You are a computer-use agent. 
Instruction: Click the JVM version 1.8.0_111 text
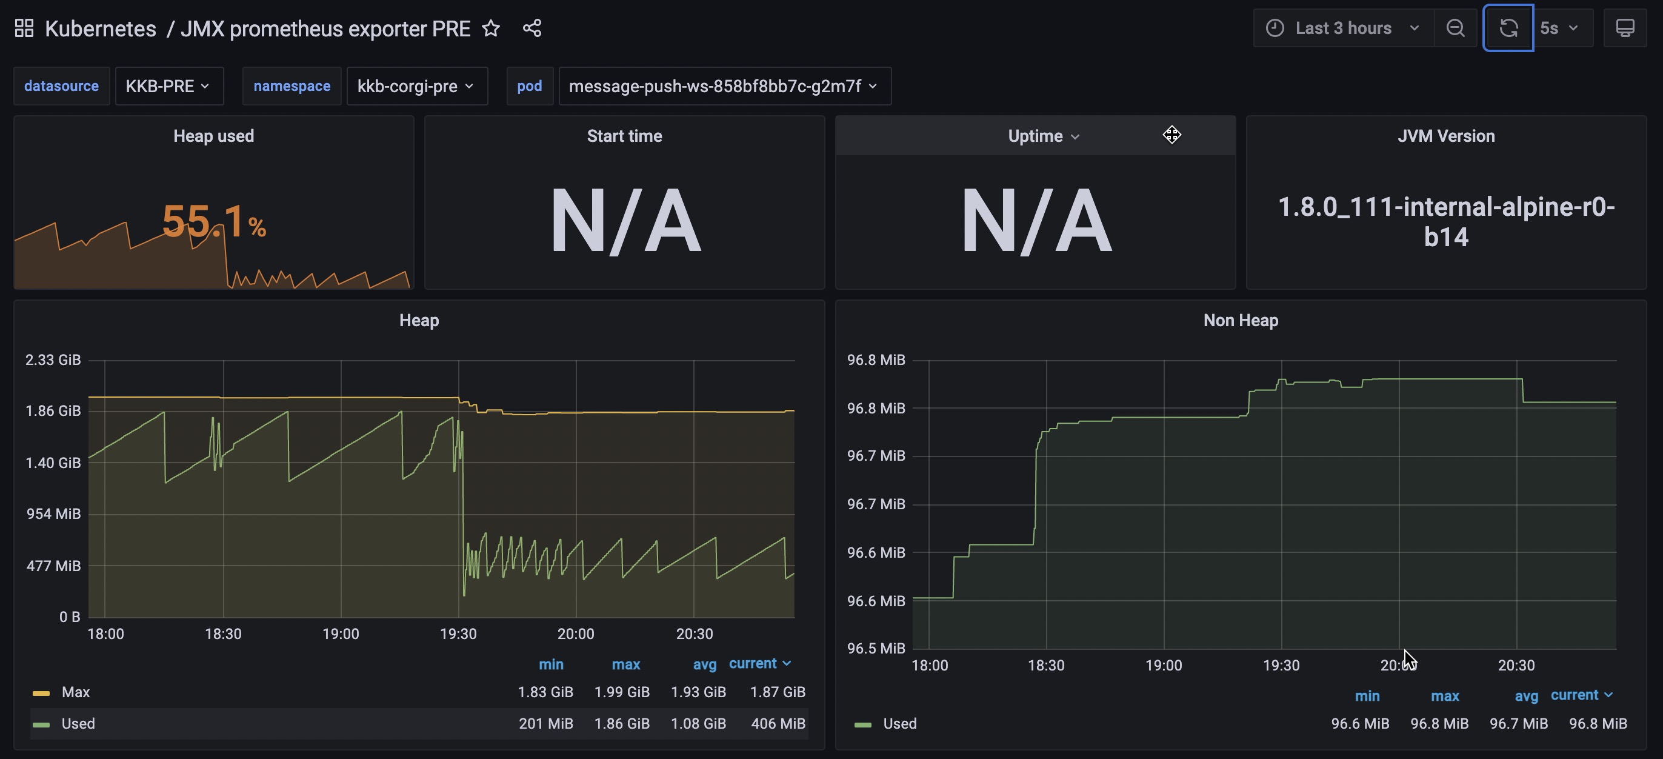click(1446, 221)
